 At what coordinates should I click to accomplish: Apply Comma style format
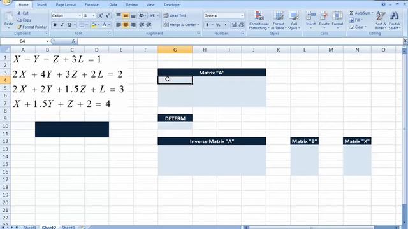(225, 25)
